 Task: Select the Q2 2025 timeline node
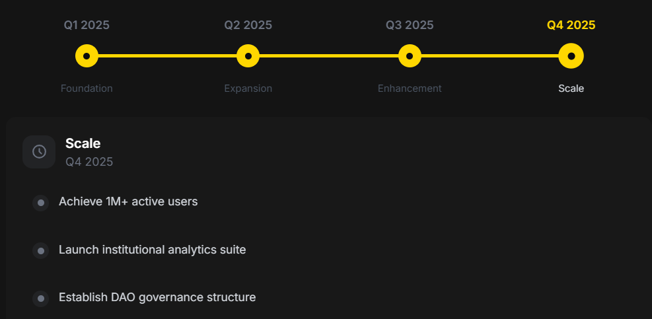tap(248, 56)
